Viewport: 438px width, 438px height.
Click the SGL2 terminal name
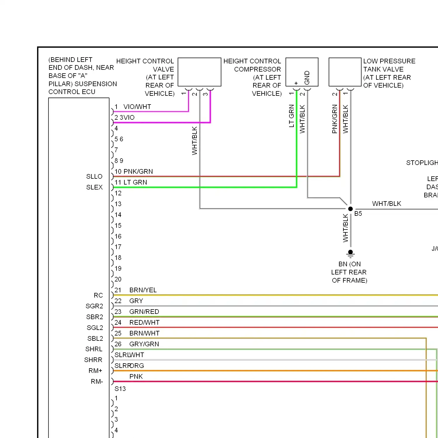click(95, 328)
